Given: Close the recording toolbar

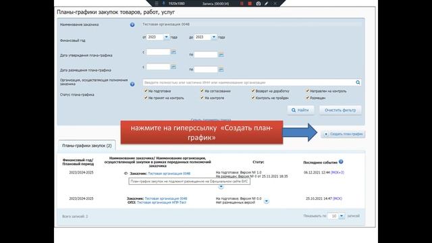Looking at the screenshot, I should 275,3.
